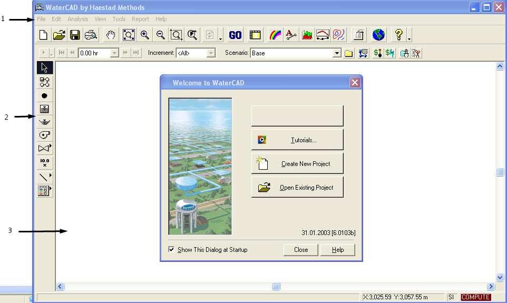Open Print Preview from the toolbar
Image resolution: width=507 pixels, height=303 pixels.
coord(91,35)
